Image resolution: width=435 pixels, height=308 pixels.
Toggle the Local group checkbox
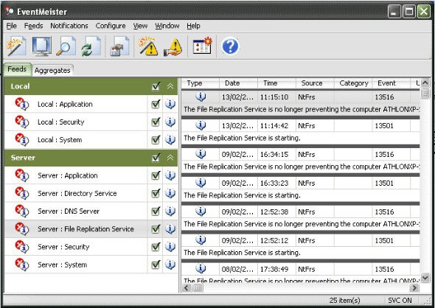tap(156, 86)
